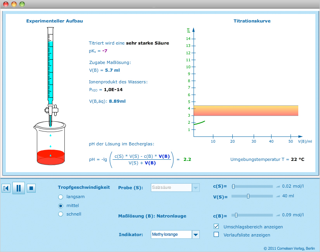Click the Methylorange indicator combo box

click(x=171, y=235)
